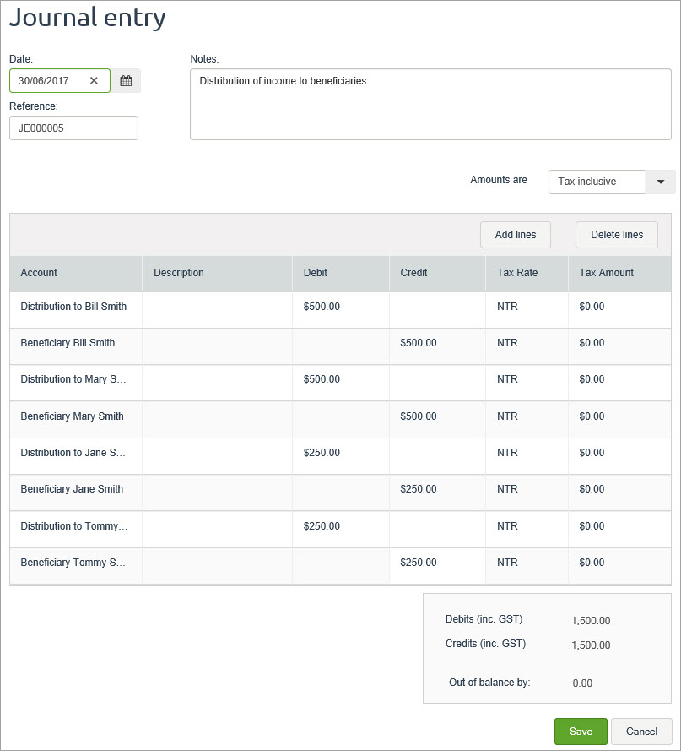Click the Tax Amount column header
This screenshot has height=751, width=681.
pos(606,273)
